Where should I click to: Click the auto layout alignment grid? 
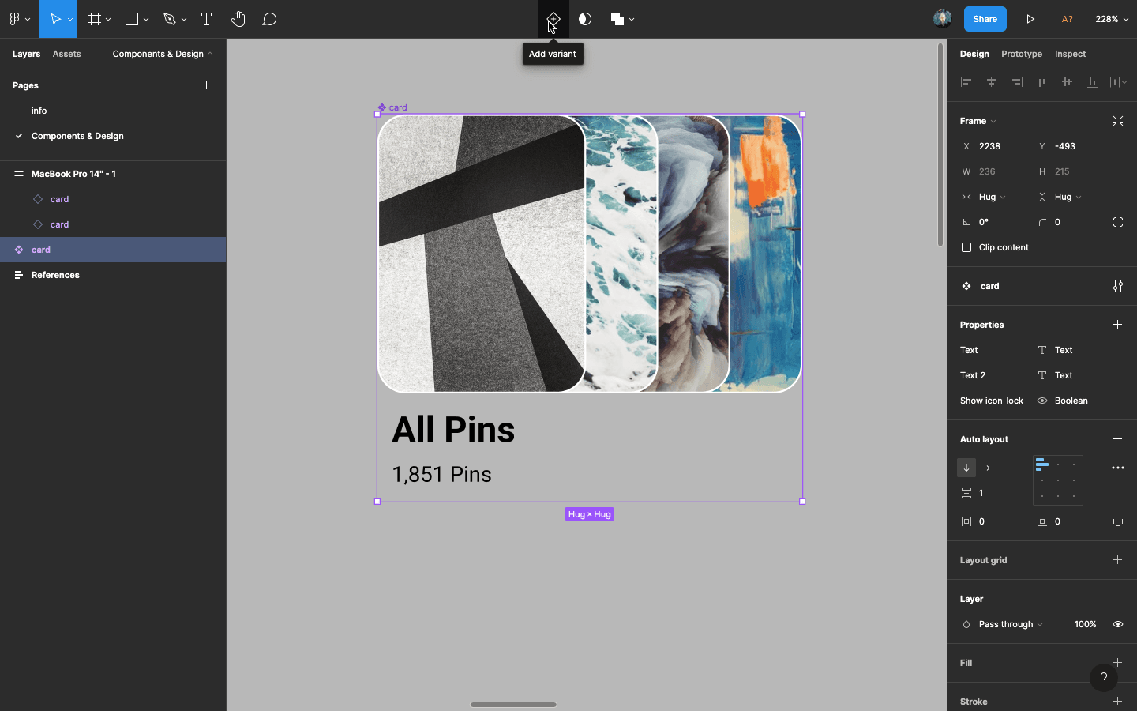1058,480
